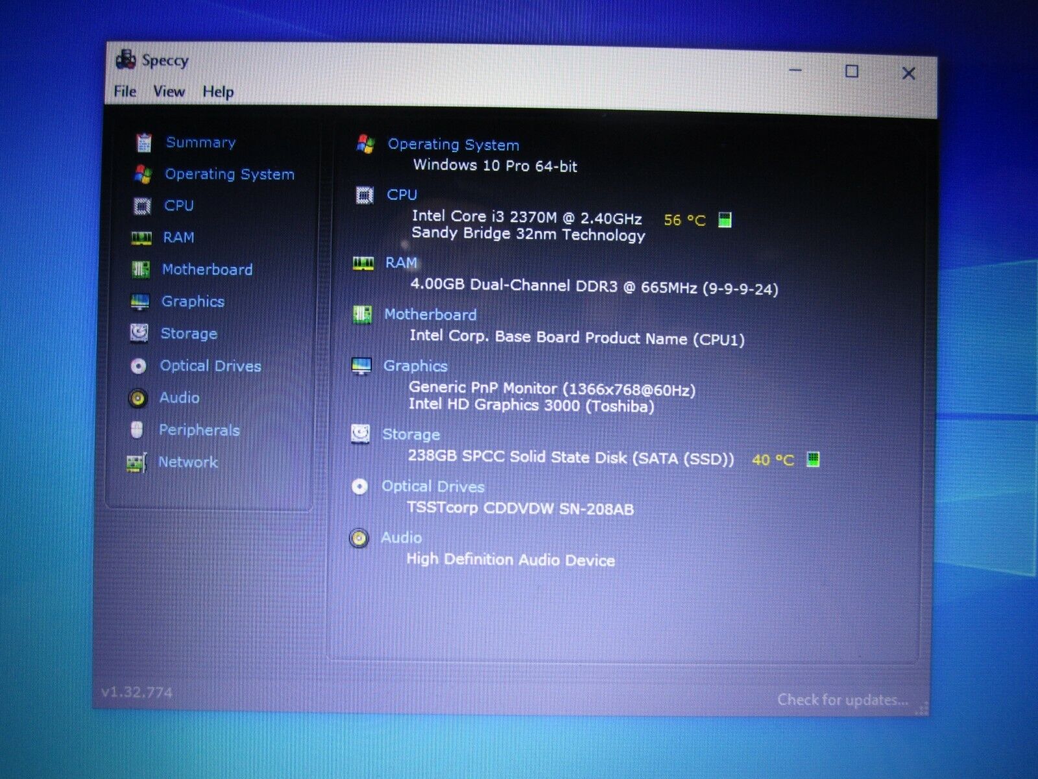This screenshot has height=779, width=1038.
Task: Open Storage section in sidebar
Action: tap(189, 334)
